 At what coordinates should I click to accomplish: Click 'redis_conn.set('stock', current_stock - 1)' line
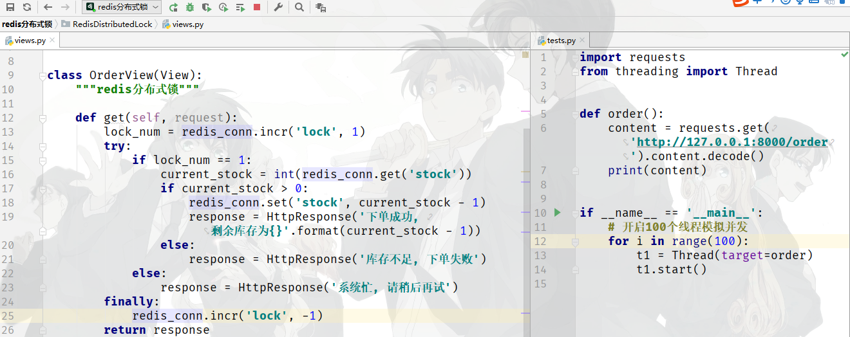(337, 203)
